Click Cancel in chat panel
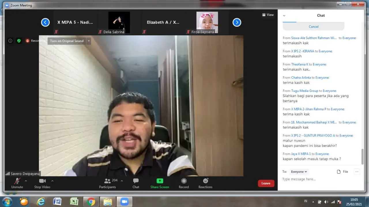 313,26
